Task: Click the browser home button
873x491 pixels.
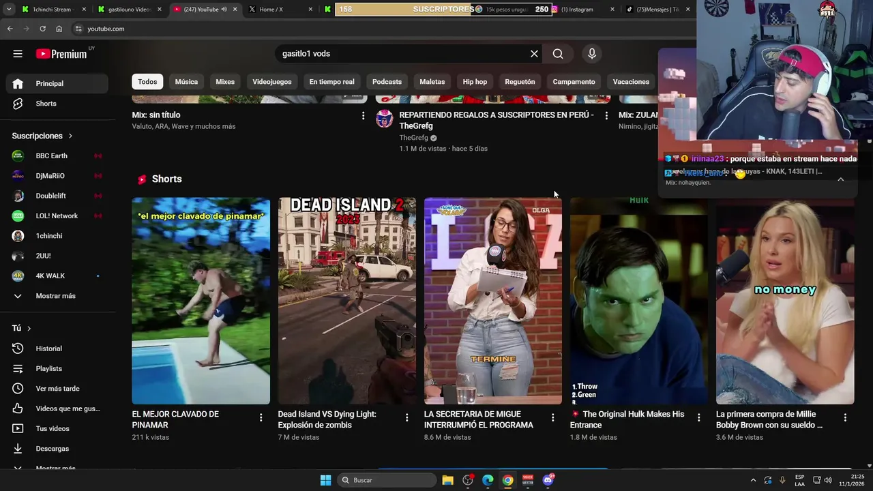Action: coord(59,29)
